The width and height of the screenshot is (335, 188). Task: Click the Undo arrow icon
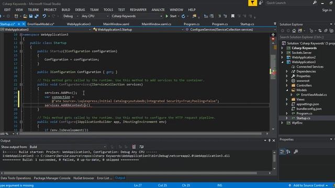pyautogui.click(x=44, y=16)
